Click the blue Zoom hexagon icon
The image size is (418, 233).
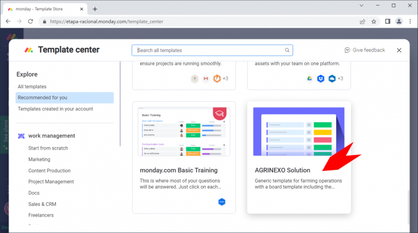(222, 202)
